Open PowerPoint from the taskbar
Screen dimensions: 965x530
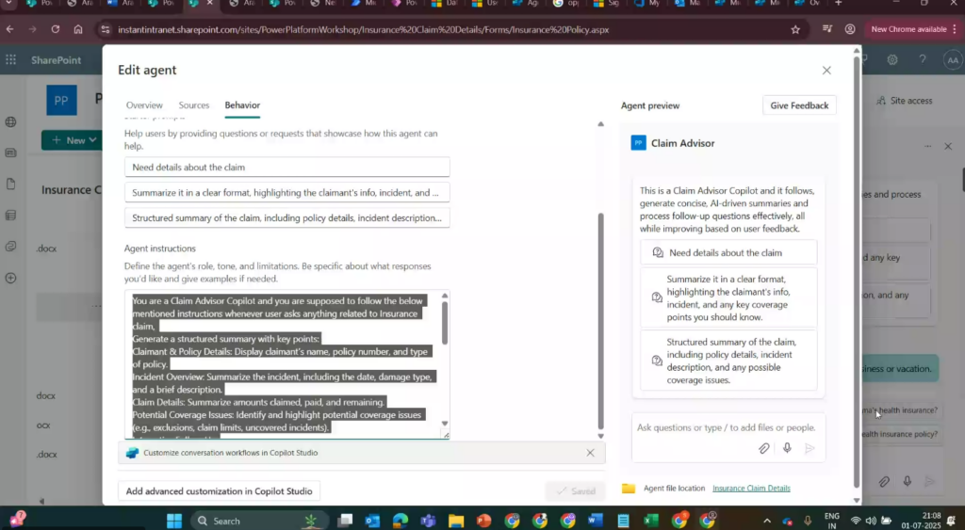tap(483, 521)
